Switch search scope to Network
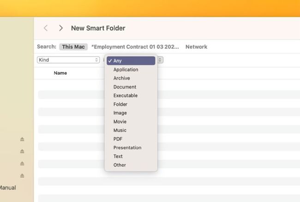 (196, 47)
